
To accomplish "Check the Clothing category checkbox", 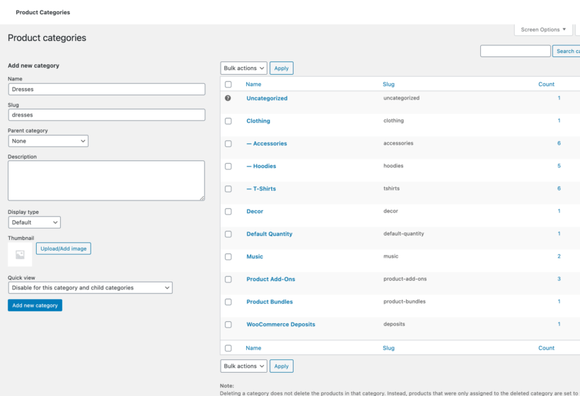I will [x=228, y=121].
